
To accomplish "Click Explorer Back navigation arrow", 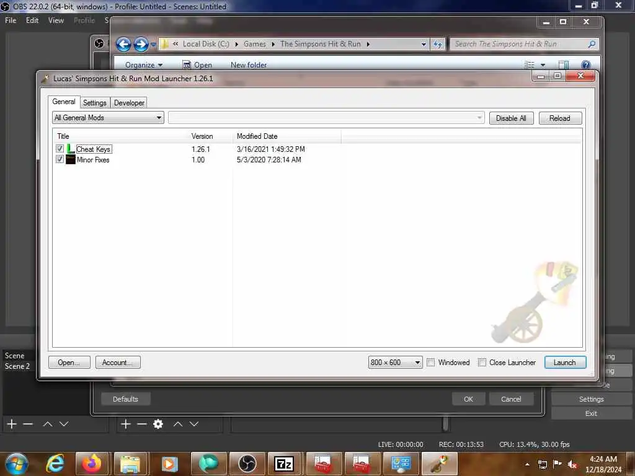I will click(x=123, y=44).
